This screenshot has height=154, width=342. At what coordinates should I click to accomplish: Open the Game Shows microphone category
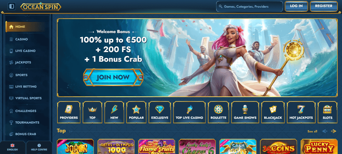click(245, 112)
